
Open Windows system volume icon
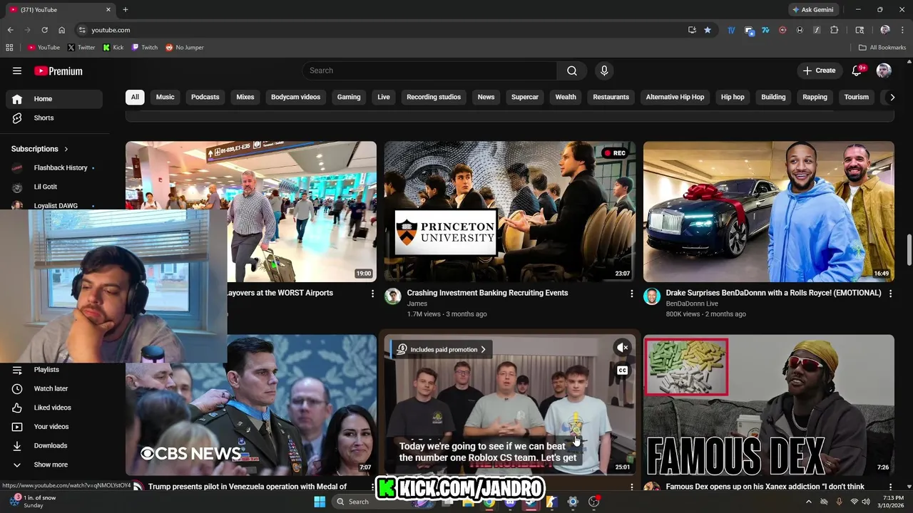click(865, 502)
